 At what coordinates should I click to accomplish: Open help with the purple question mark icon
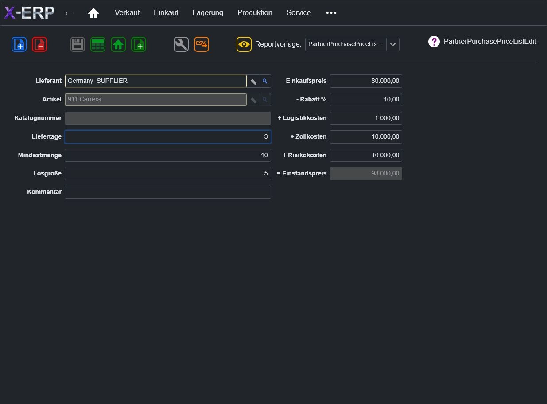pyautogui.click(x=434, y=41)
